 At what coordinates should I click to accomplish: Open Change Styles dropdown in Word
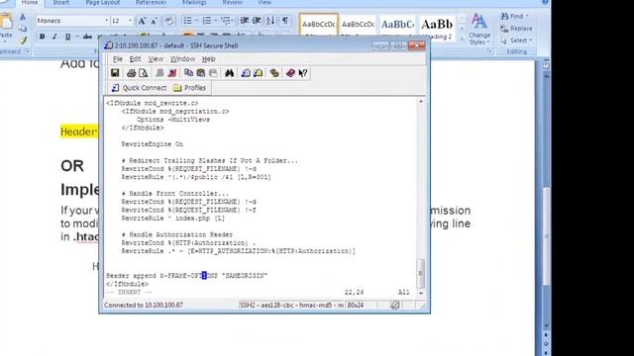tap(479, 29)
